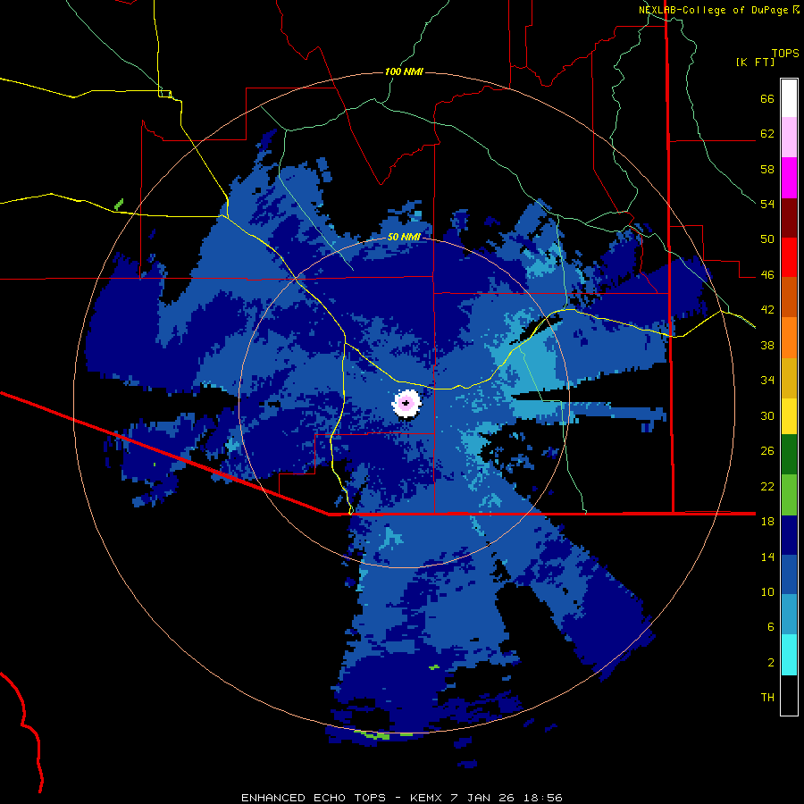Select the light green legend swatch

pyautogui.click(x=789, y=495)
